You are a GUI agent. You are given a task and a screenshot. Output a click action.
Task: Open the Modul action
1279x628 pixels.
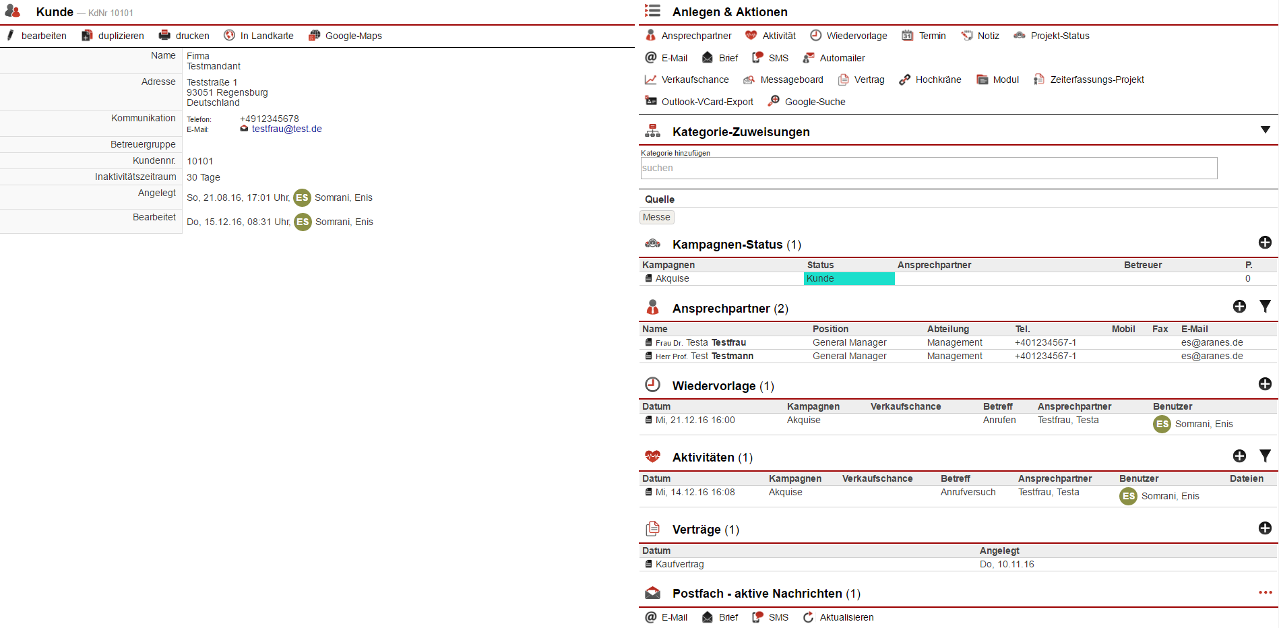coord(998,80)
